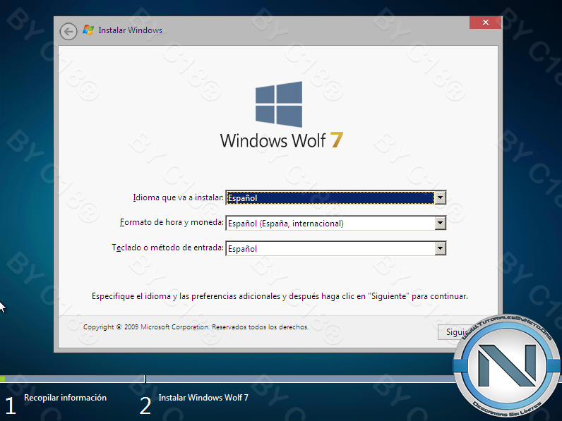Expand the 'Teclado o método de entrada' dropdown arrow

(440, 248)
